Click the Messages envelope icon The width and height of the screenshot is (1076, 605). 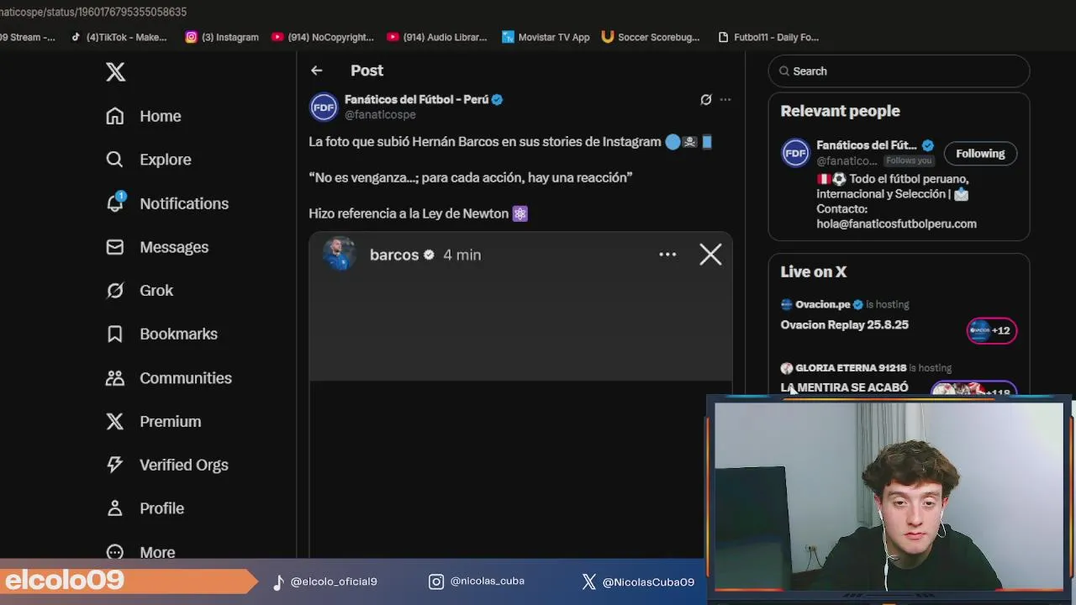115,247
